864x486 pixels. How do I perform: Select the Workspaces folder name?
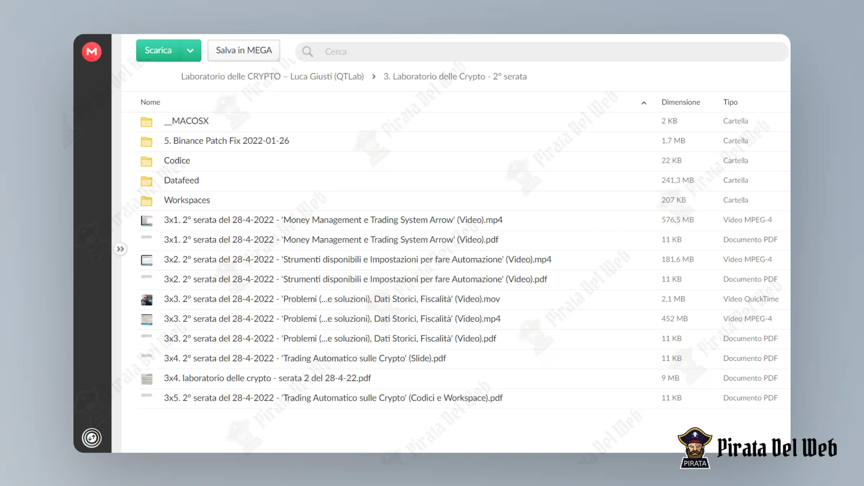pyautogui.click(x=187, y=200)
